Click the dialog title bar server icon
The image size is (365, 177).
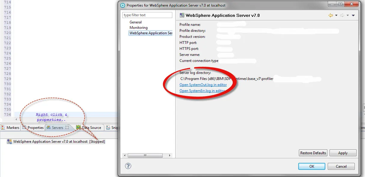click(x=123, y=5)
